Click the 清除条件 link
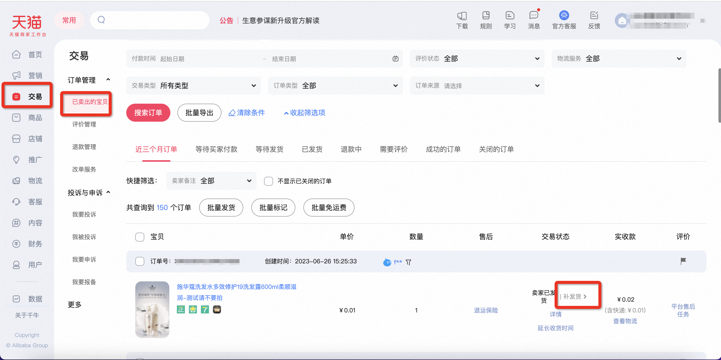 pos(247,113)
